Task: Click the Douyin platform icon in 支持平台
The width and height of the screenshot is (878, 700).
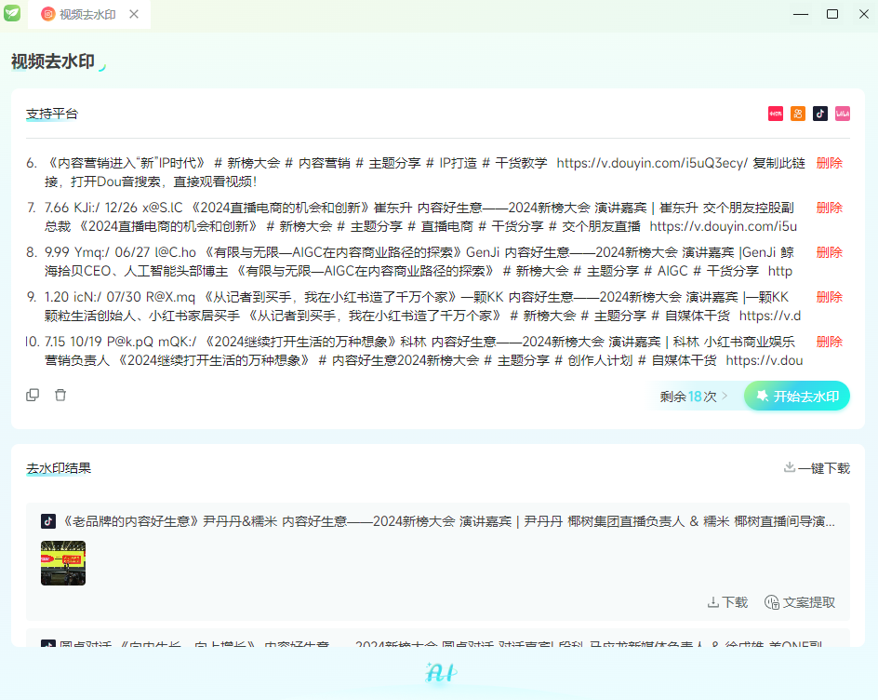Action: coord(819,114)
